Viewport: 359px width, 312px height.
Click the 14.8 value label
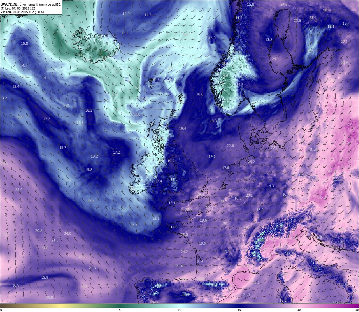(174, 227)
